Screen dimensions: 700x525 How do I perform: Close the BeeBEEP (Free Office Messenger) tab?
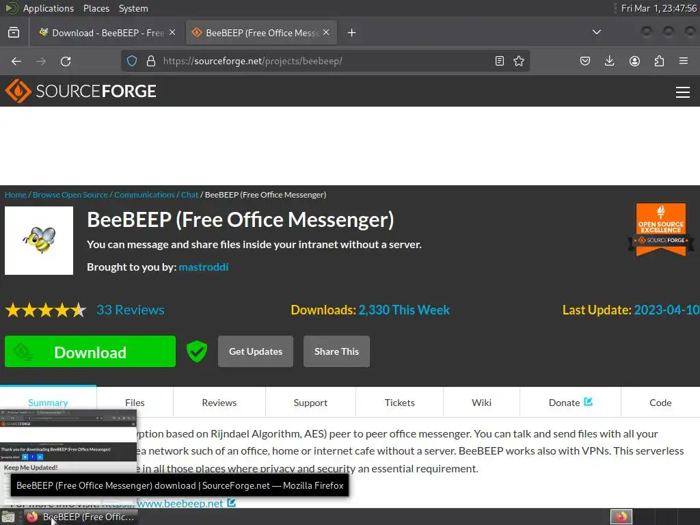326,33
